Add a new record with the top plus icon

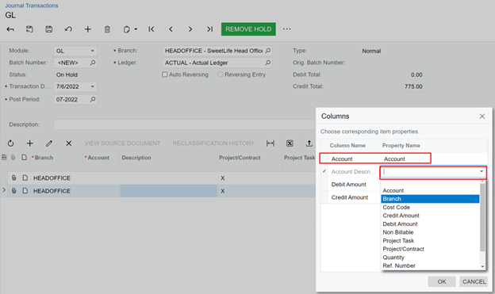coord(88,29)
